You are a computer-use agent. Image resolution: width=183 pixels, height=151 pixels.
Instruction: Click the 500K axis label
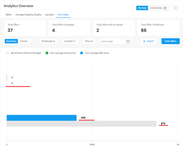[x=92, y=145]
